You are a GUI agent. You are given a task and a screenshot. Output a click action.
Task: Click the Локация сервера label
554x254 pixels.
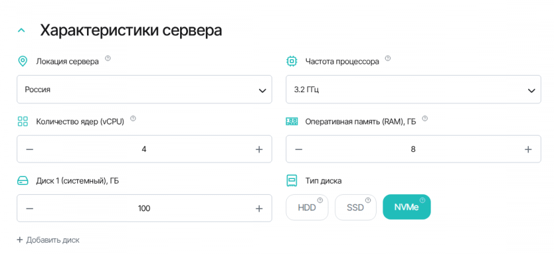pos(67,62)
